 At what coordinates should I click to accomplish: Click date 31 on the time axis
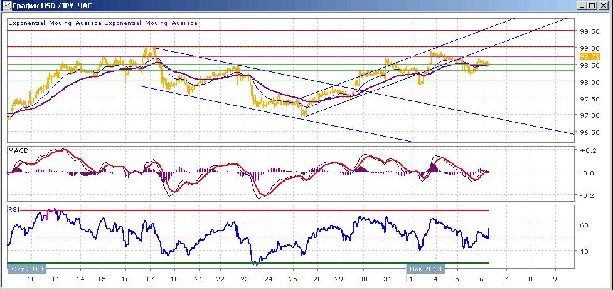[387, 279]
